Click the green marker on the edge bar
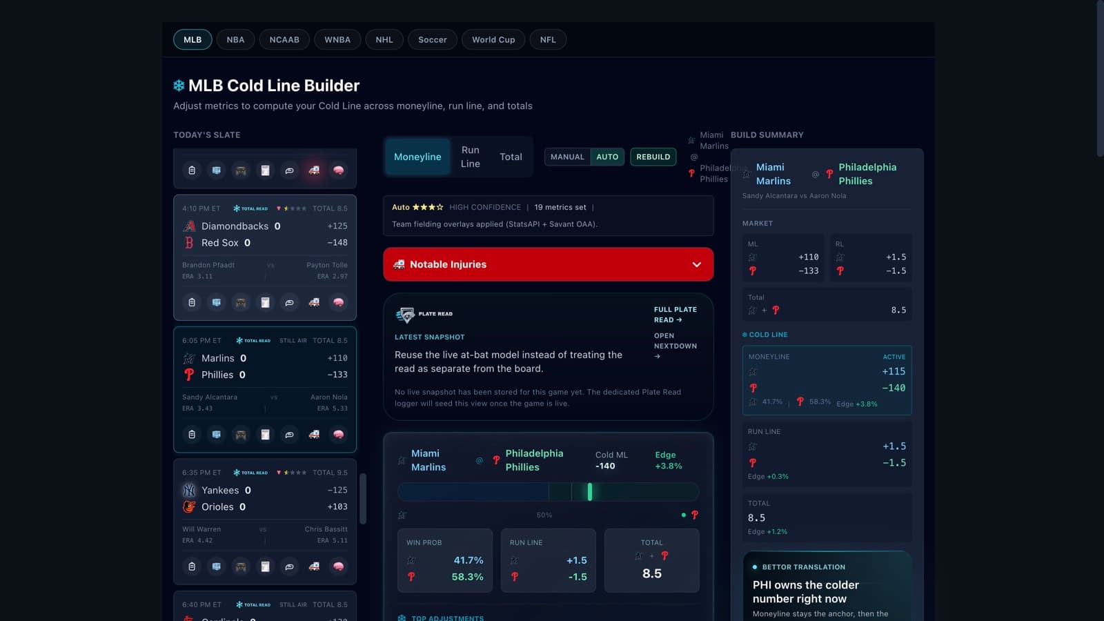Image resolution: width=1104 pixels, height=621 pixels. [x=590, y=491]
